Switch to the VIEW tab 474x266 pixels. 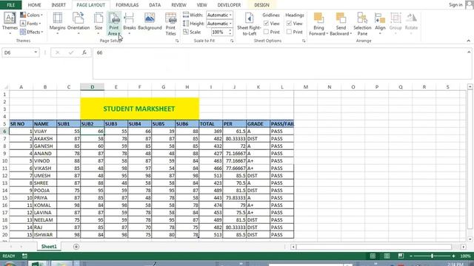pos(201,5)
